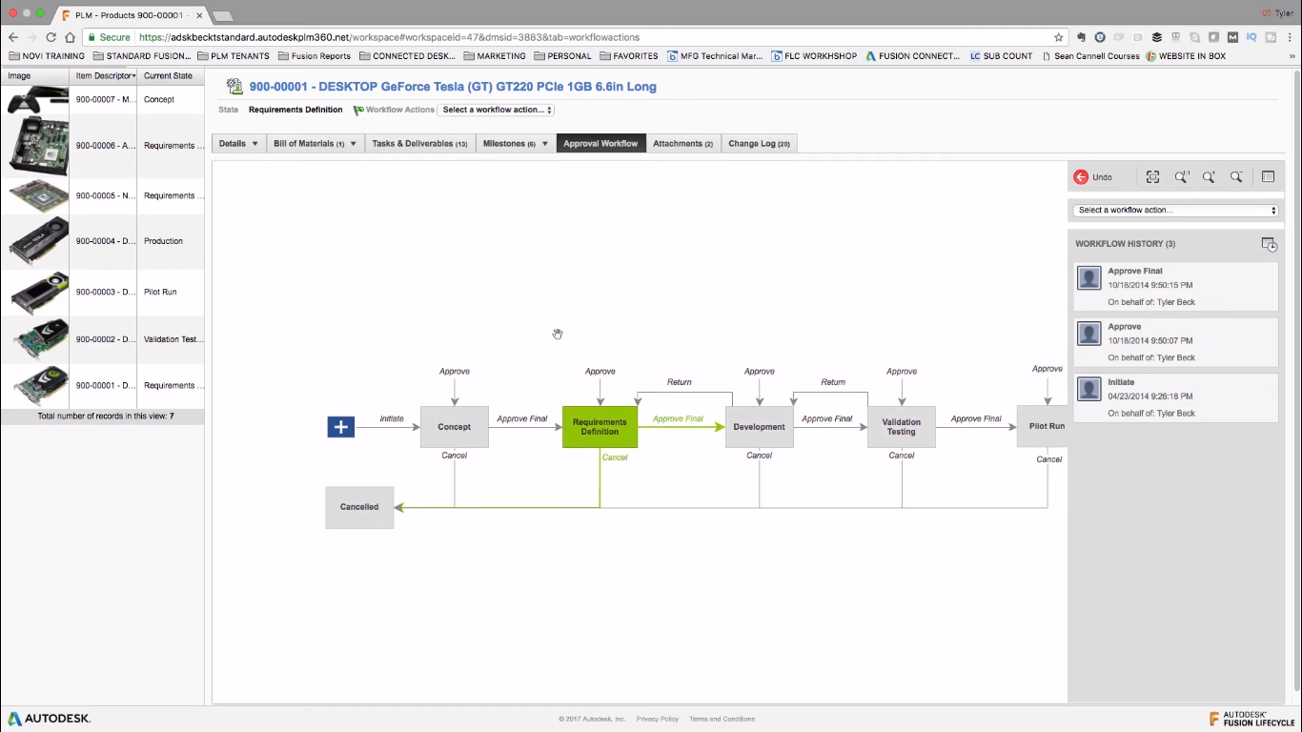
Task: Toggle the workflow side panel list icon
Action: [x=1268, y=177]
